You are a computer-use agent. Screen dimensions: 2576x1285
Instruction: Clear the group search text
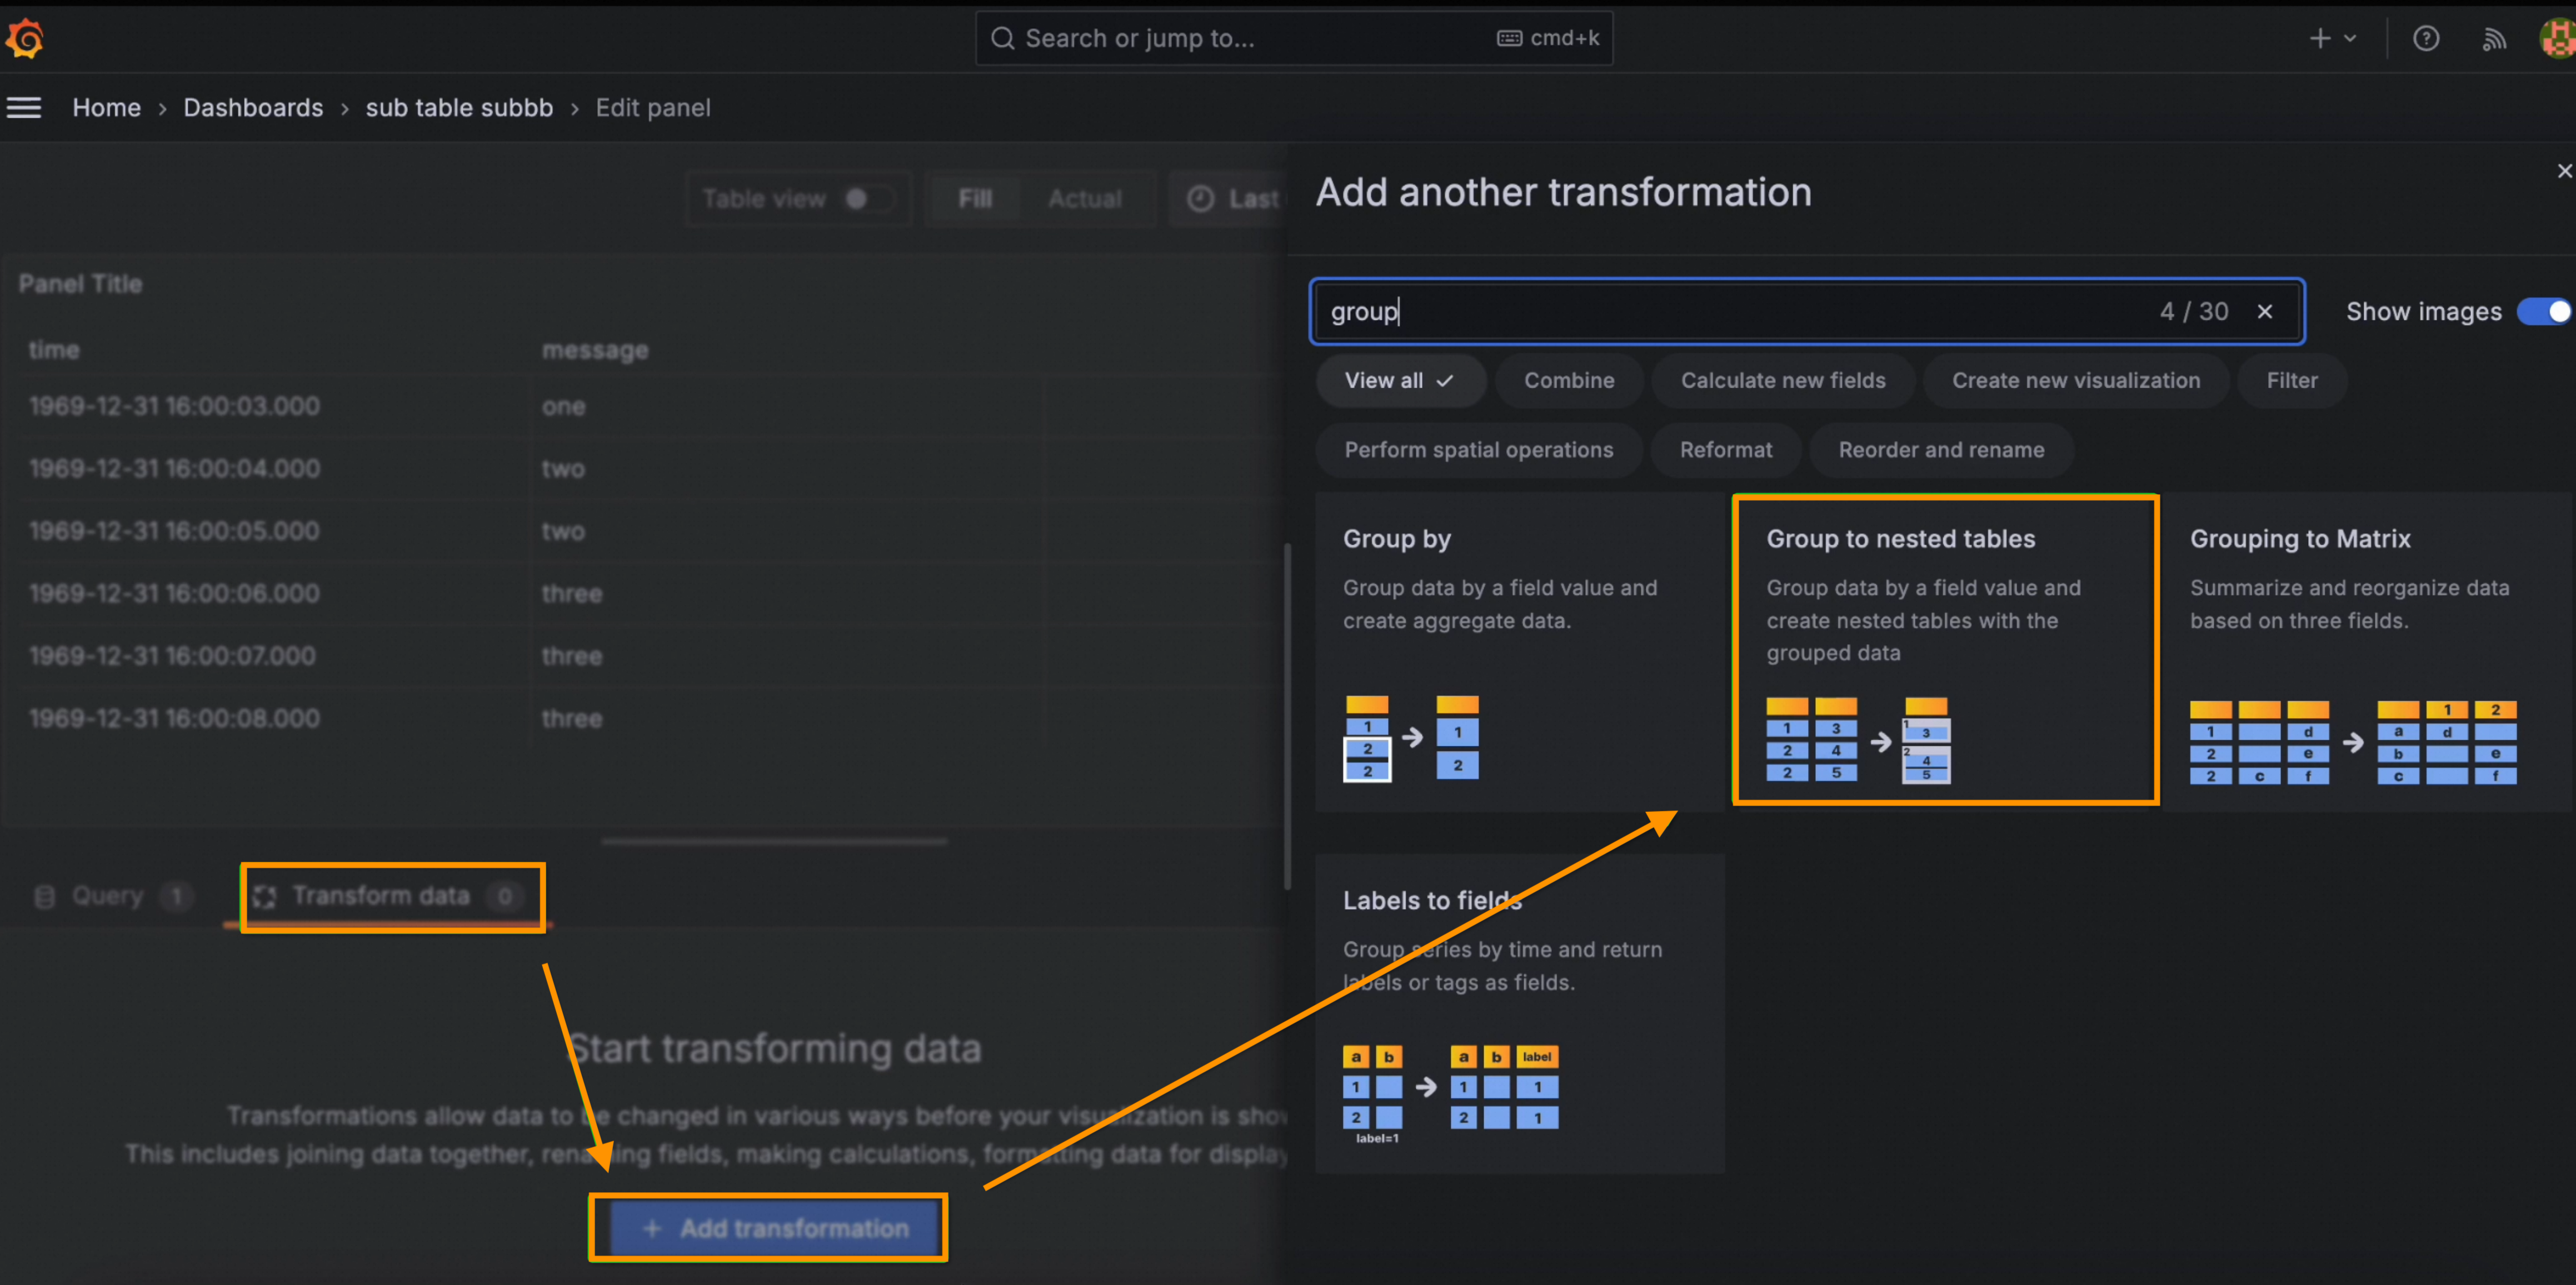click(x=2264, y=312)
